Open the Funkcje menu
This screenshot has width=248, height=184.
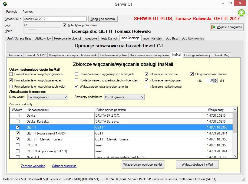click(x=12, y=12)
